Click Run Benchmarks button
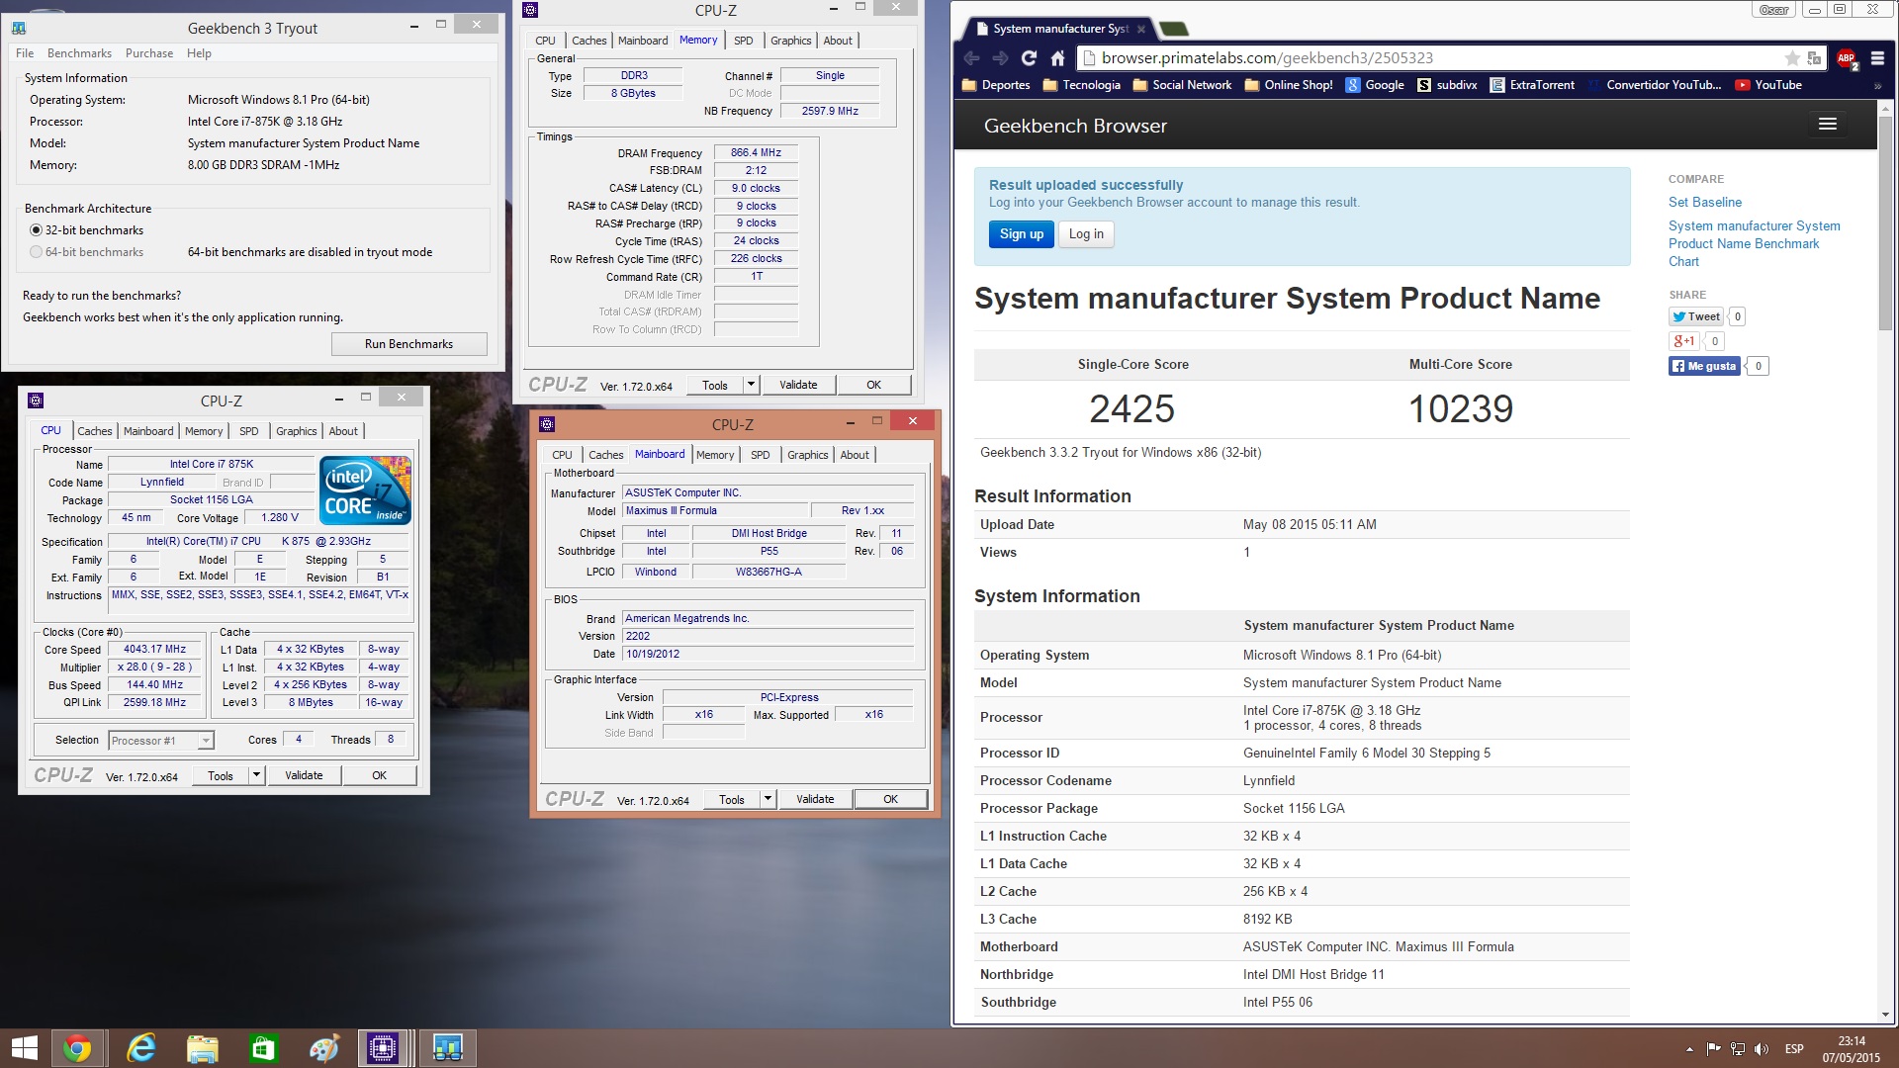This screenshot has width=1899, height=1068. (x=408, y=344)
